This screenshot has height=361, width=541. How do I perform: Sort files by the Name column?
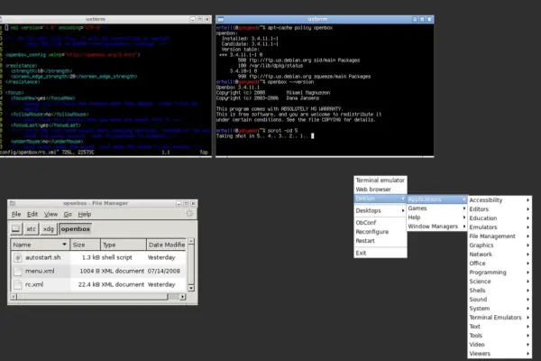(40, 245)
